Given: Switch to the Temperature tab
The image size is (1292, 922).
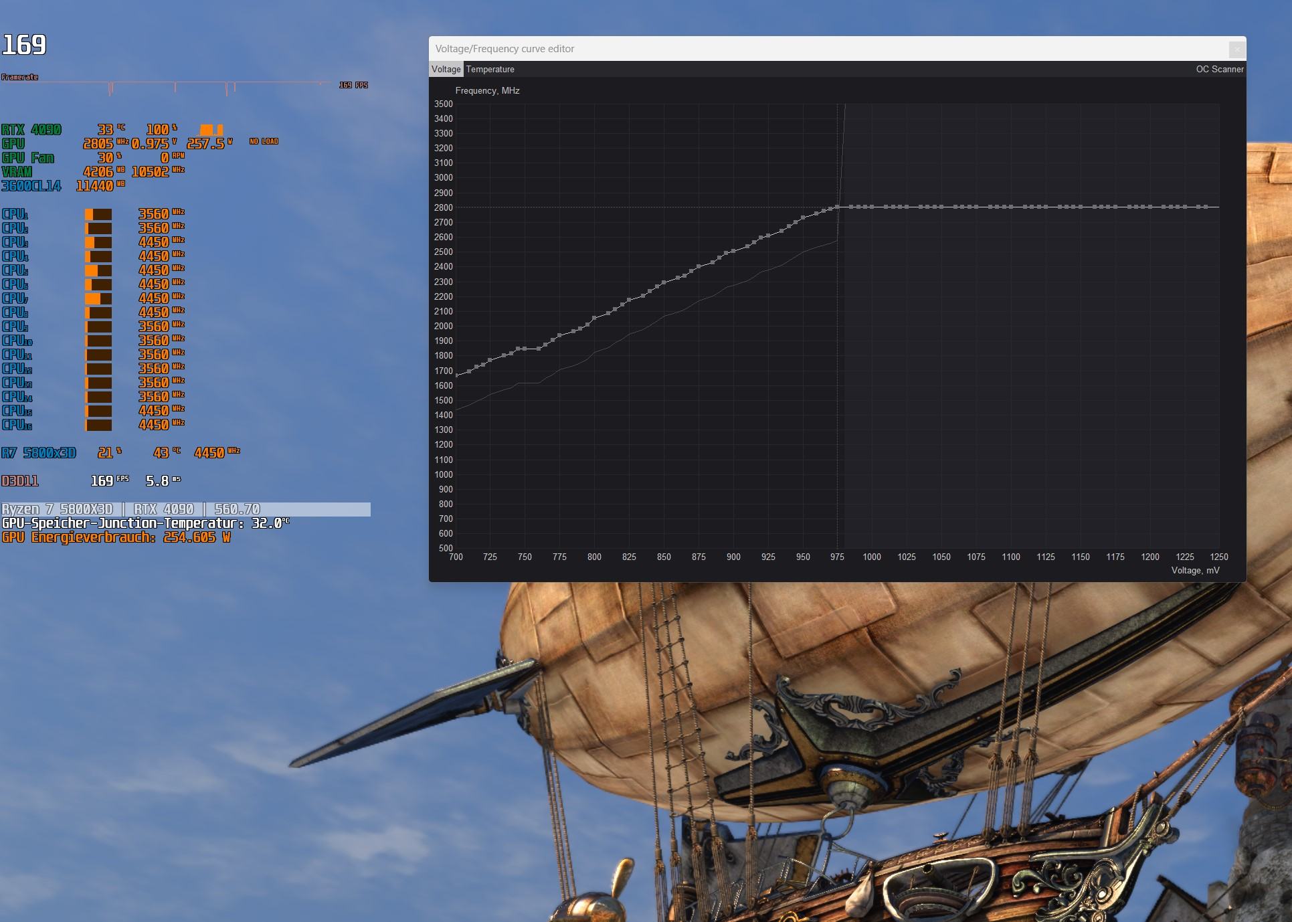Looking at the screenshot, I should tap(490, 70).
